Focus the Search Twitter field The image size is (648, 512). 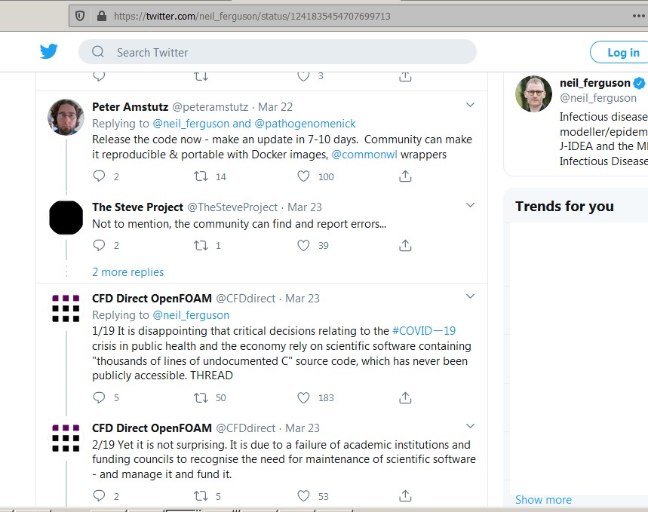[x=287, y=52]
